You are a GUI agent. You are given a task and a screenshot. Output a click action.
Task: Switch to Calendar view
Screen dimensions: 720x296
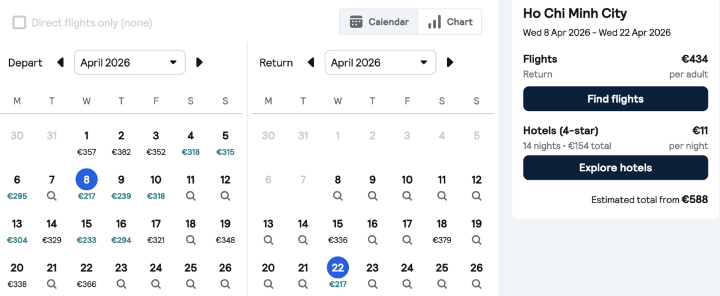pyautogui.click(x=379, y=22)
